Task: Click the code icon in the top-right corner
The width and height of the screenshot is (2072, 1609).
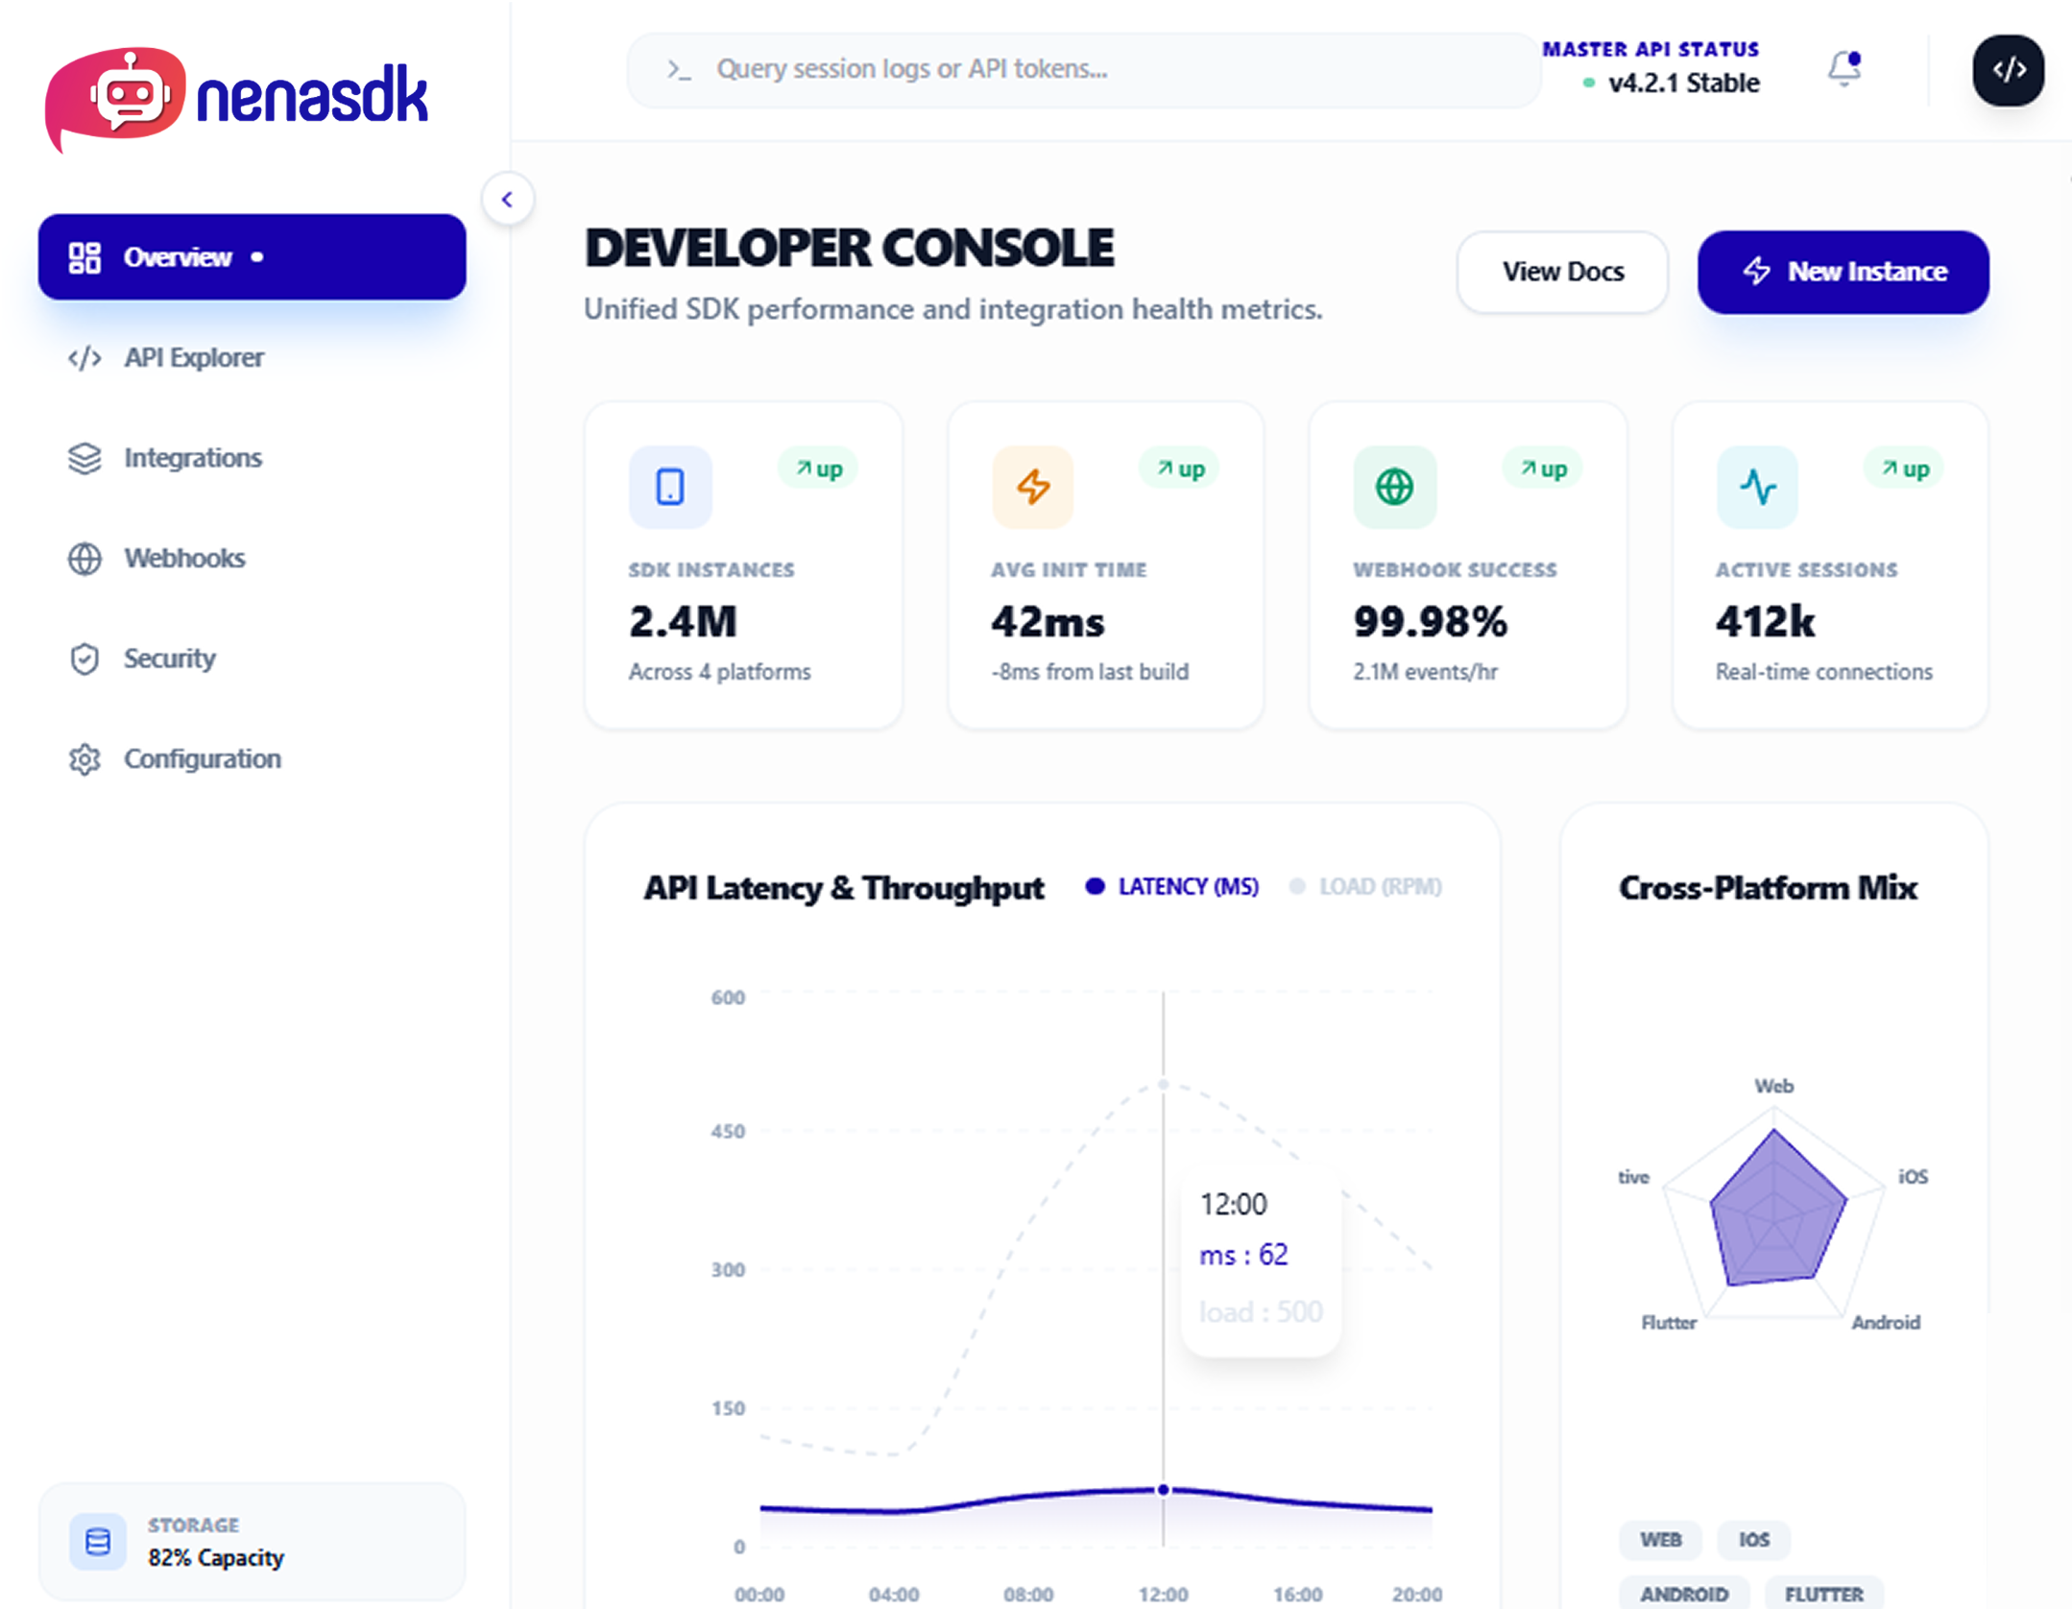Action: [2009, 69]
